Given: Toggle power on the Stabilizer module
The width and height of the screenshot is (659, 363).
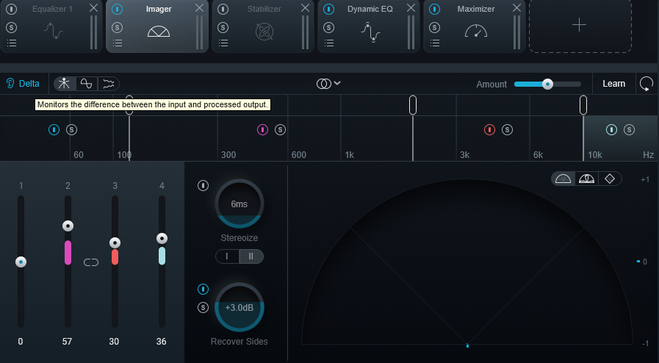Looking at the screenshot, I should [223, 9].
